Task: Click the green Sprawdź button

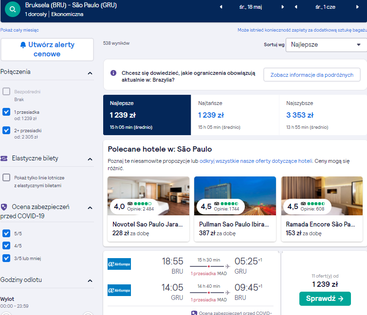Action: [x=325, y=298]
